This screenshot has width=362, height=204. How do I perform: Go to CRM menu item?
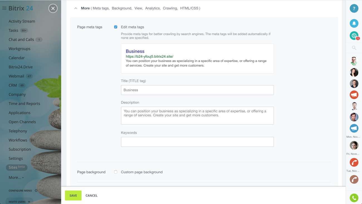[13, 85]
